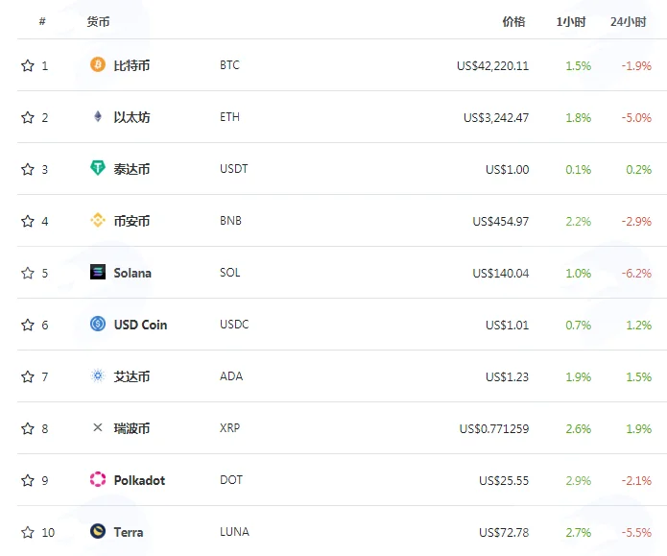The height and width of the screenshot is (556, 667).
Task: Open the 以太坊 coin page link
Action: [x=131, y=117]
